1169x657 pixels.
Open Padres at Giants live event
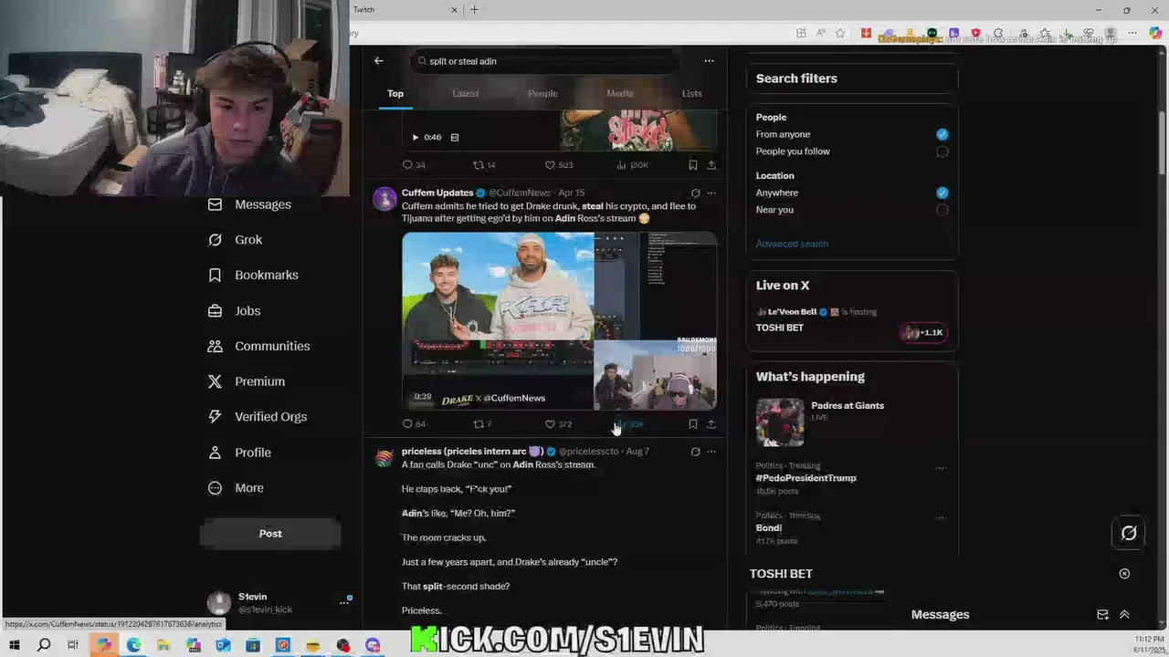pos(847,406)
